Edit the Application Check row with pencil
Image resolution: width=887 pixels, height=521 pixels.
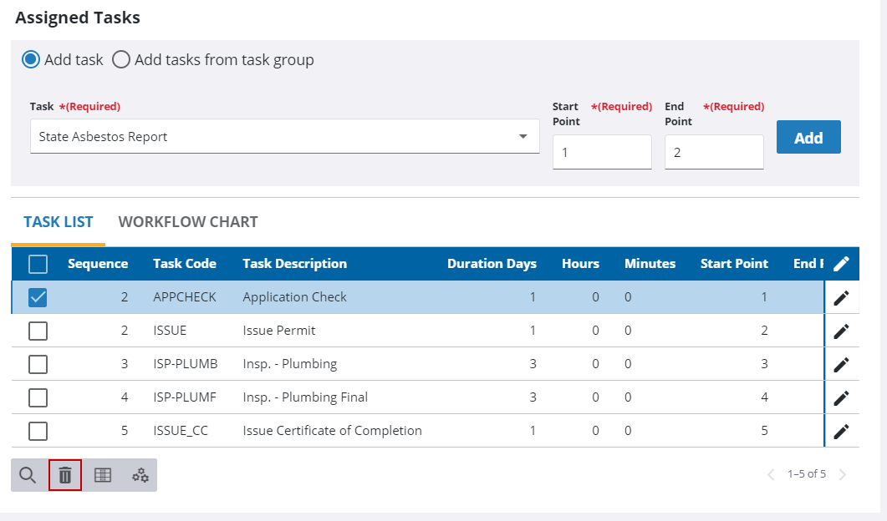pos(841,297)
